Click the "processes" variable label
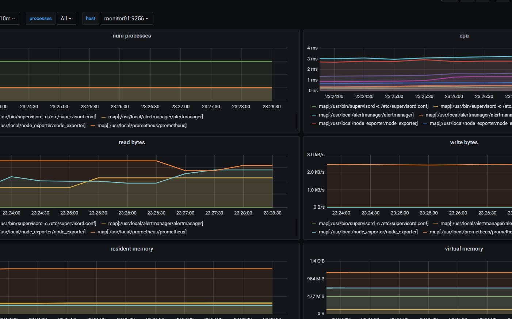512x319 pixels. 41,19
